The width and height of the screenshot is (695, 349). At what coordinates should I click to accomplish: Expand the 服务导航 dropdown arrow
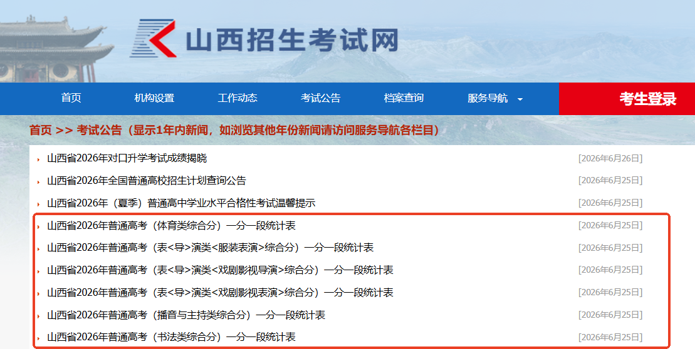pos(520,99)
